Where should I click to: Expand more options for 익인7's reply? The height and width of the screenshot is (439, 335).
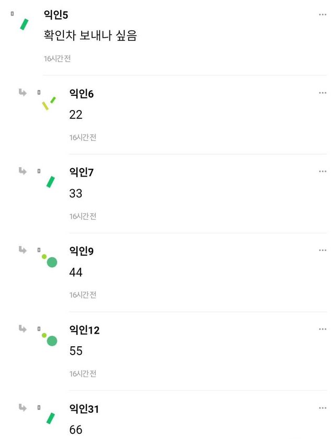(x=322, y=171)
